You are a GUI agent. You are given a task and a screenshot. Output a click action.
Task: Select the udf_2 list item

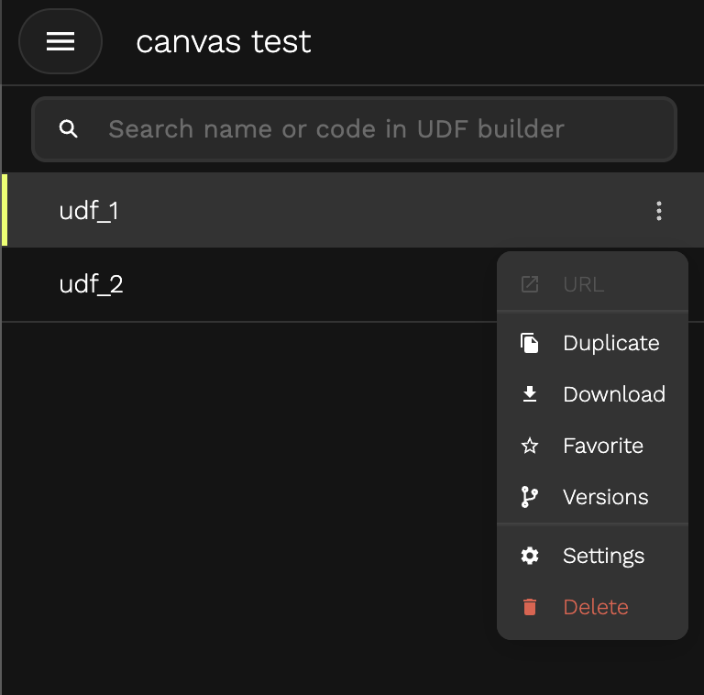tap(249, 284)
